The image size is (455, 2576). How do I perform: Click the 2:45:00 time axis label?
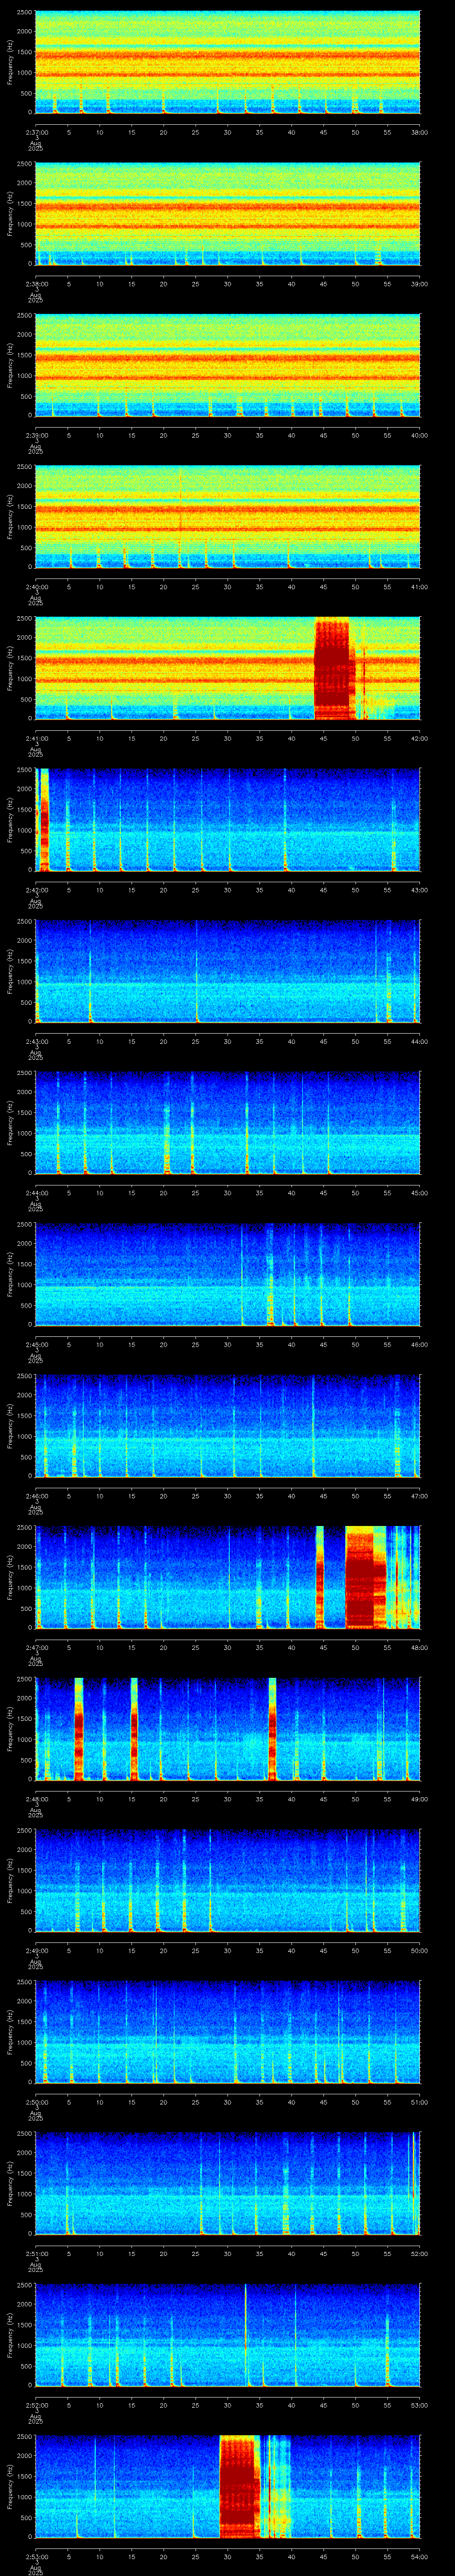[36, 1344]
